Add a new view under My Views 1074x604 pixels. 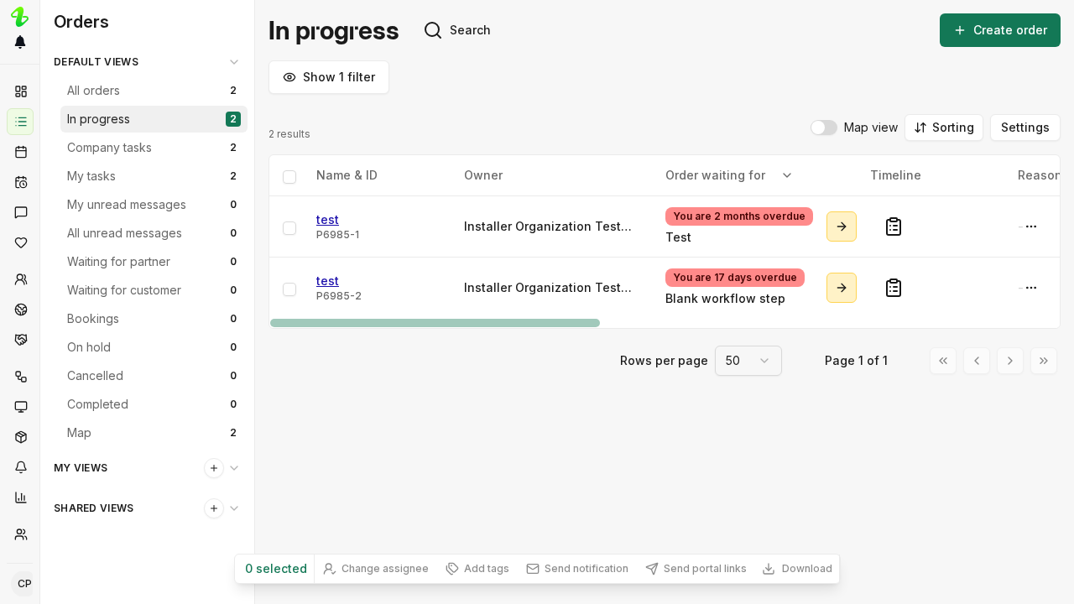tap(214, 468)
